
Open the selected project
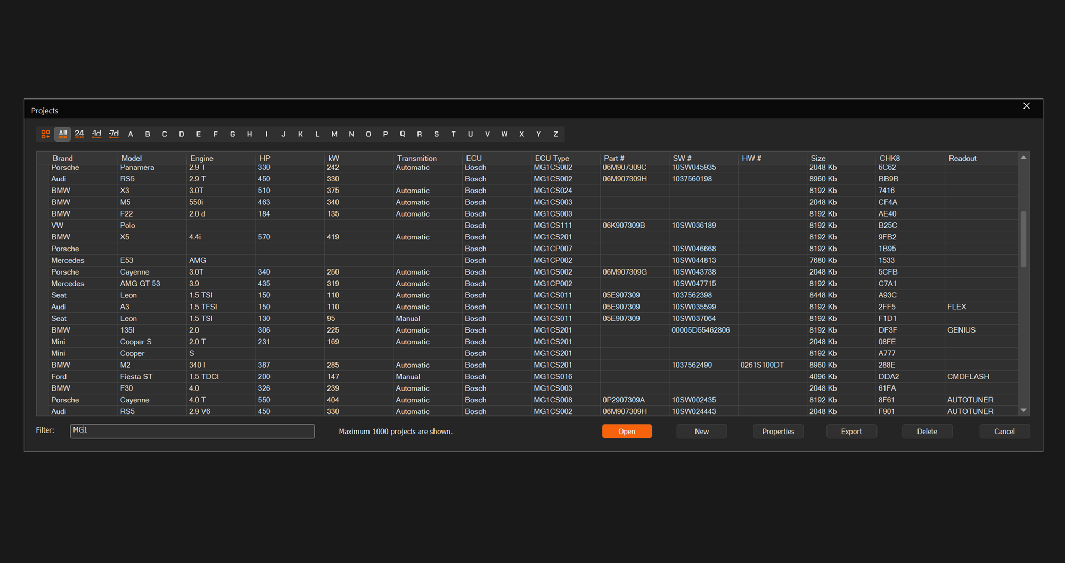coord(627,432)
